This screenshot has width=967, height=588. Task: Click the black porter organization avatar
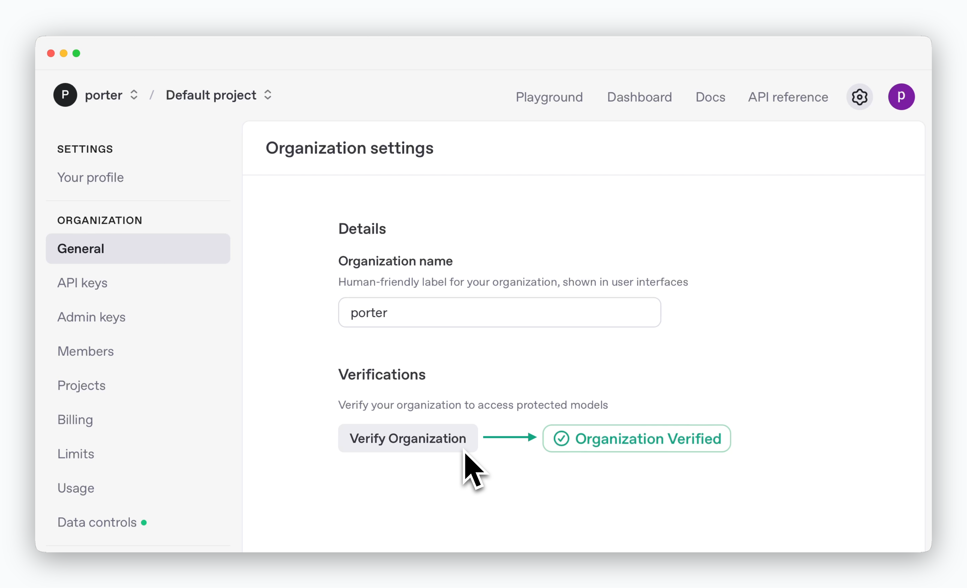click(65, 95)
